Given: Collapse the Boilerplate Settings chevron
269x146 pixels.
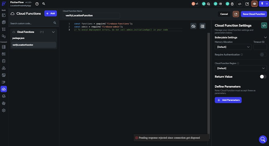Looking at the screenshot, I should coord(265,38).
